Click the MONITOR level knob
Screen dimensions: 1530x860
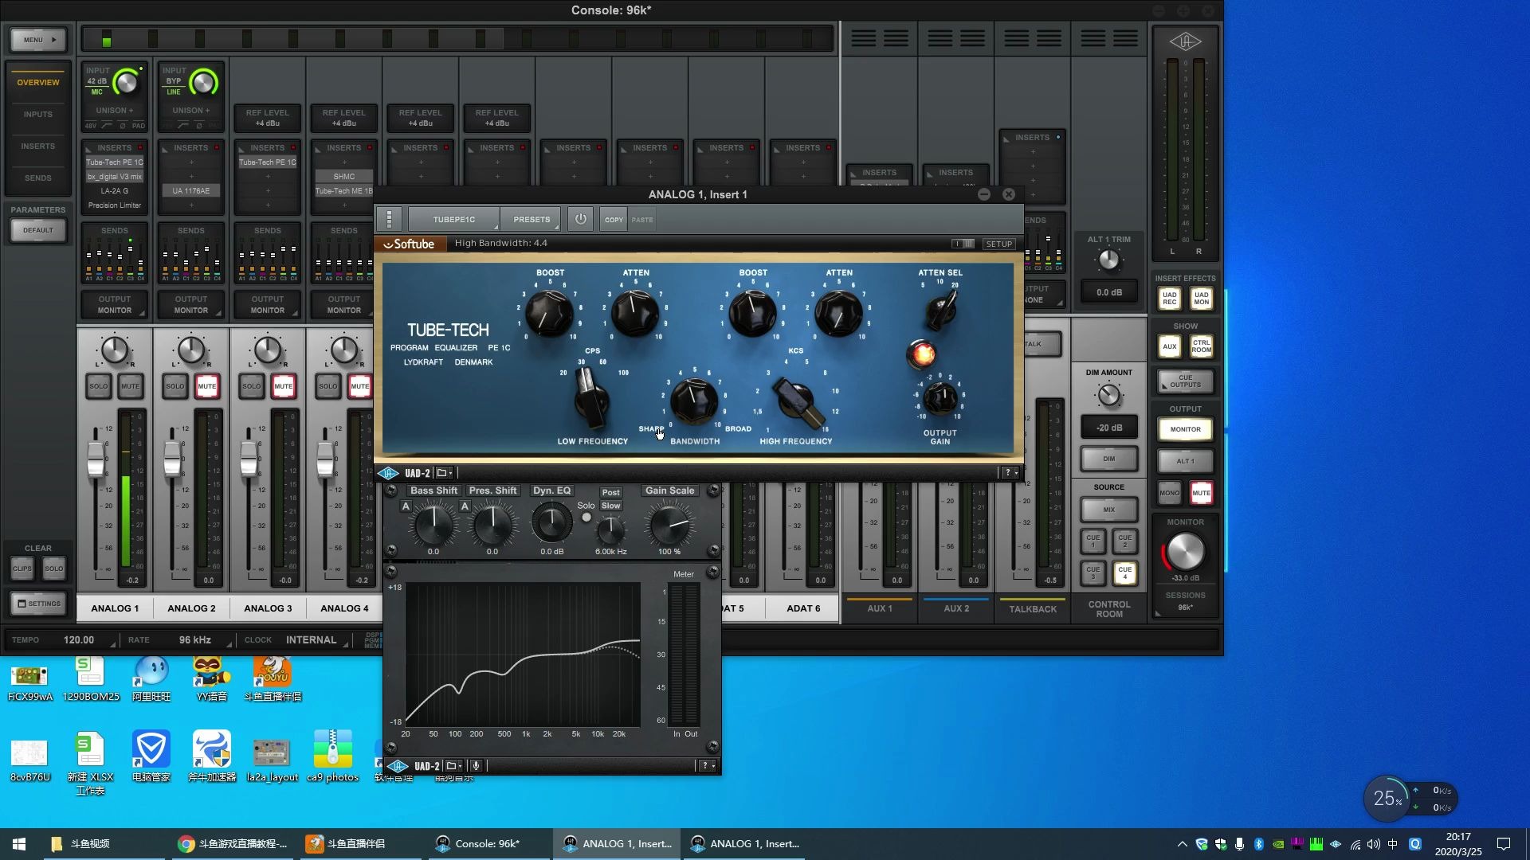[1185, 551]
